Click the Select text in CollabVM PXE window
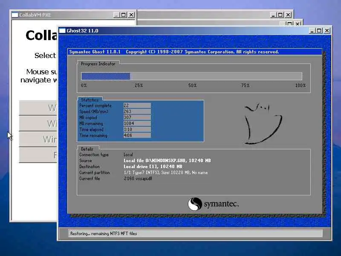 (x=45, y=55)
